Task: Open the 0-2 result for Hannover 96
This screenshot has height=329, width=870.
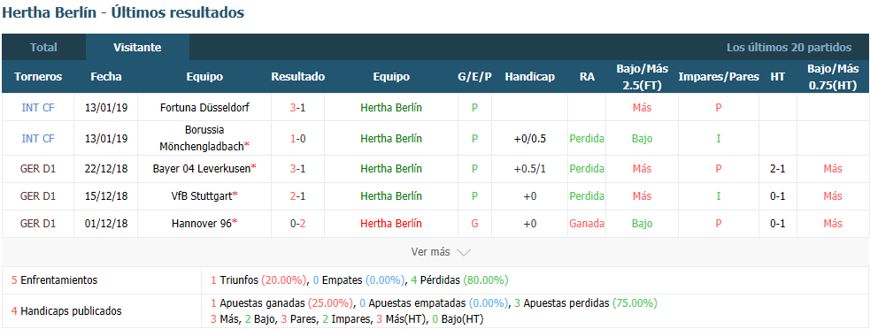Action: [297, 224]
